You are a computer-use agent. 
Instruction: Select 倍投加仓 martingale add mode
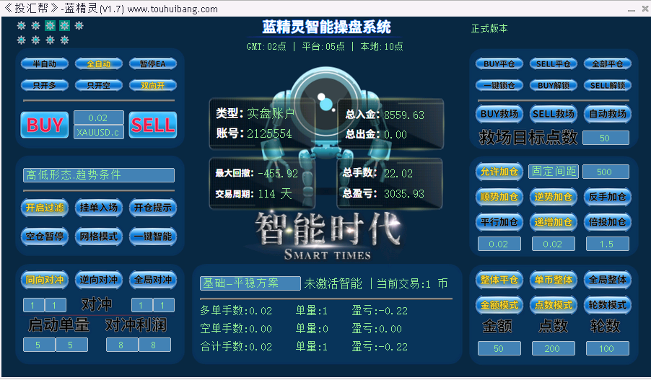[x=608, y=222]
